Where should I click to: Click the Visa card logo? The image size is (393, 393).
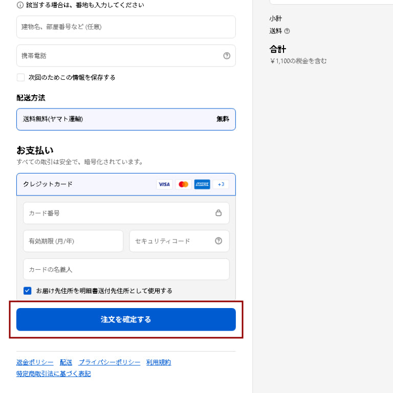(x=164, y=184)
